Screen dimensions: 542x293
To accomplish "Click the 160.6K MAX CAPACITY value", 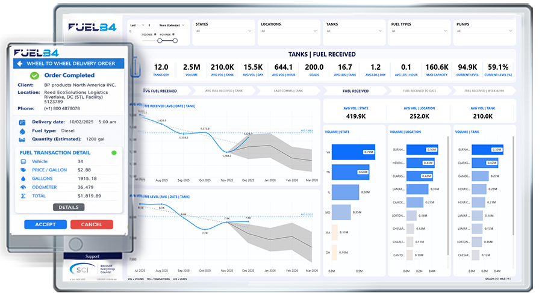I will (437, 67).
